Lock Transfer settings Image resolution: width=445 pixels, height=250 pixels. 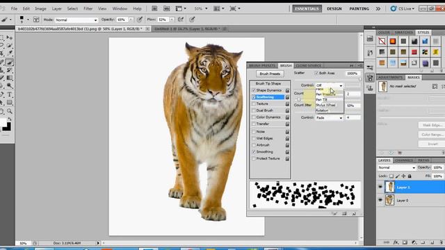[x=287, y=124]
